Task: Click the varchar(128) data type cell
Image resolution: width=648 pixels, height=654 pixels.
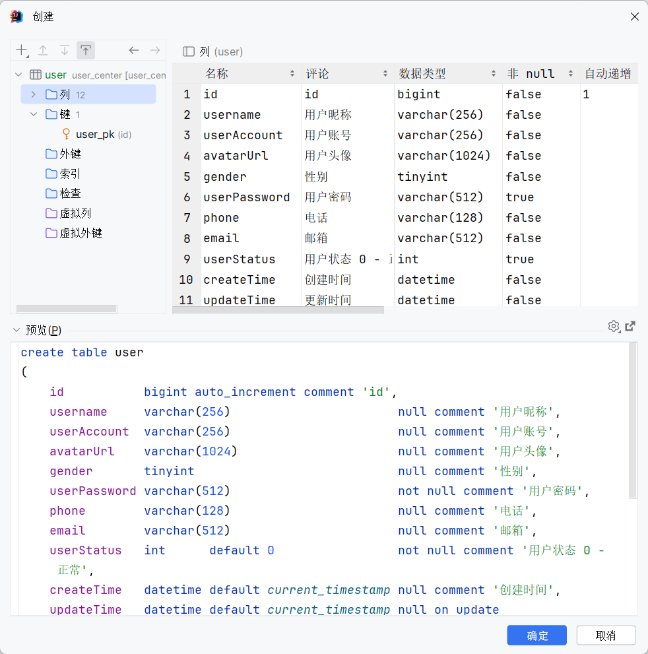Action: 448,218
